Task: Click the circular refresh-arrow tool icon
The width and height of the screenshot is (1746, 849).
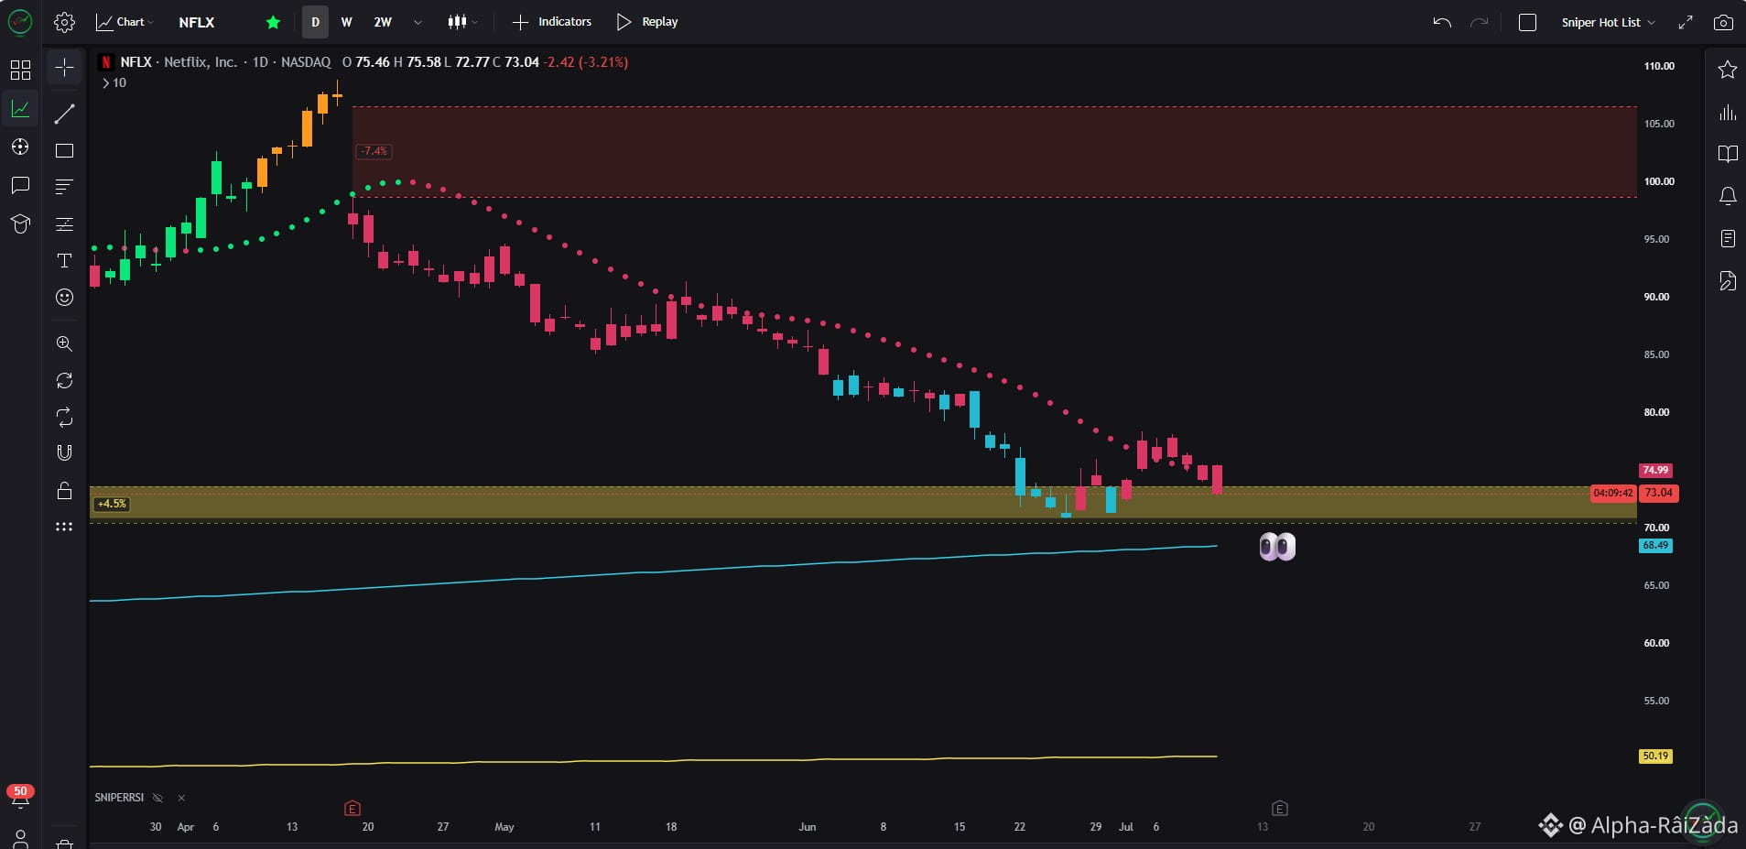Action: point(64,380)
